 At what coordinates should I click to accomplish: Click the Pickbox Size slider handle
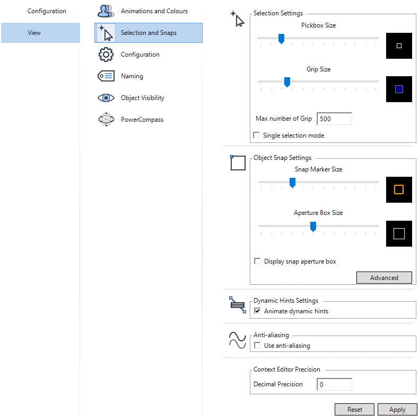(281, 39)
